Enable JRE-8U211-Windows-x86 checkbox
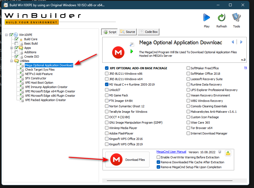Image resolution: width=254 pixels, height=188 pixels. tap(107, 74)
